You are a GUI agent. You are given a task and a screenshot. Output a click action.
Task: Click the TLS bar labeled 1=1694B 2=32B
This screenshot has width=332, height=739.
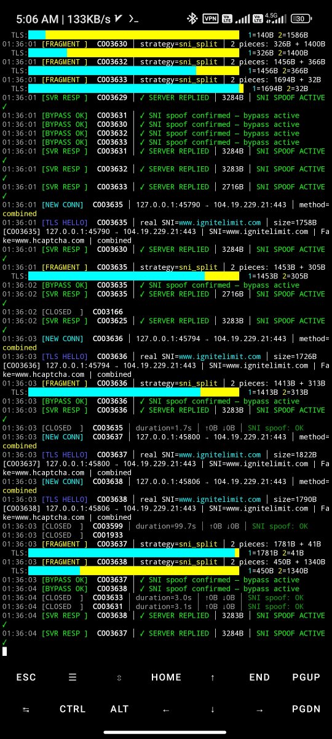pos(136,89)
